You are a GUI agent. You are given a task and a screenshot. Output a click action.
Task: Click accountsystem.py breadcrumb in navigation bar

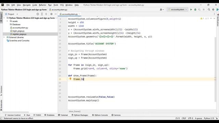point(58,10)
